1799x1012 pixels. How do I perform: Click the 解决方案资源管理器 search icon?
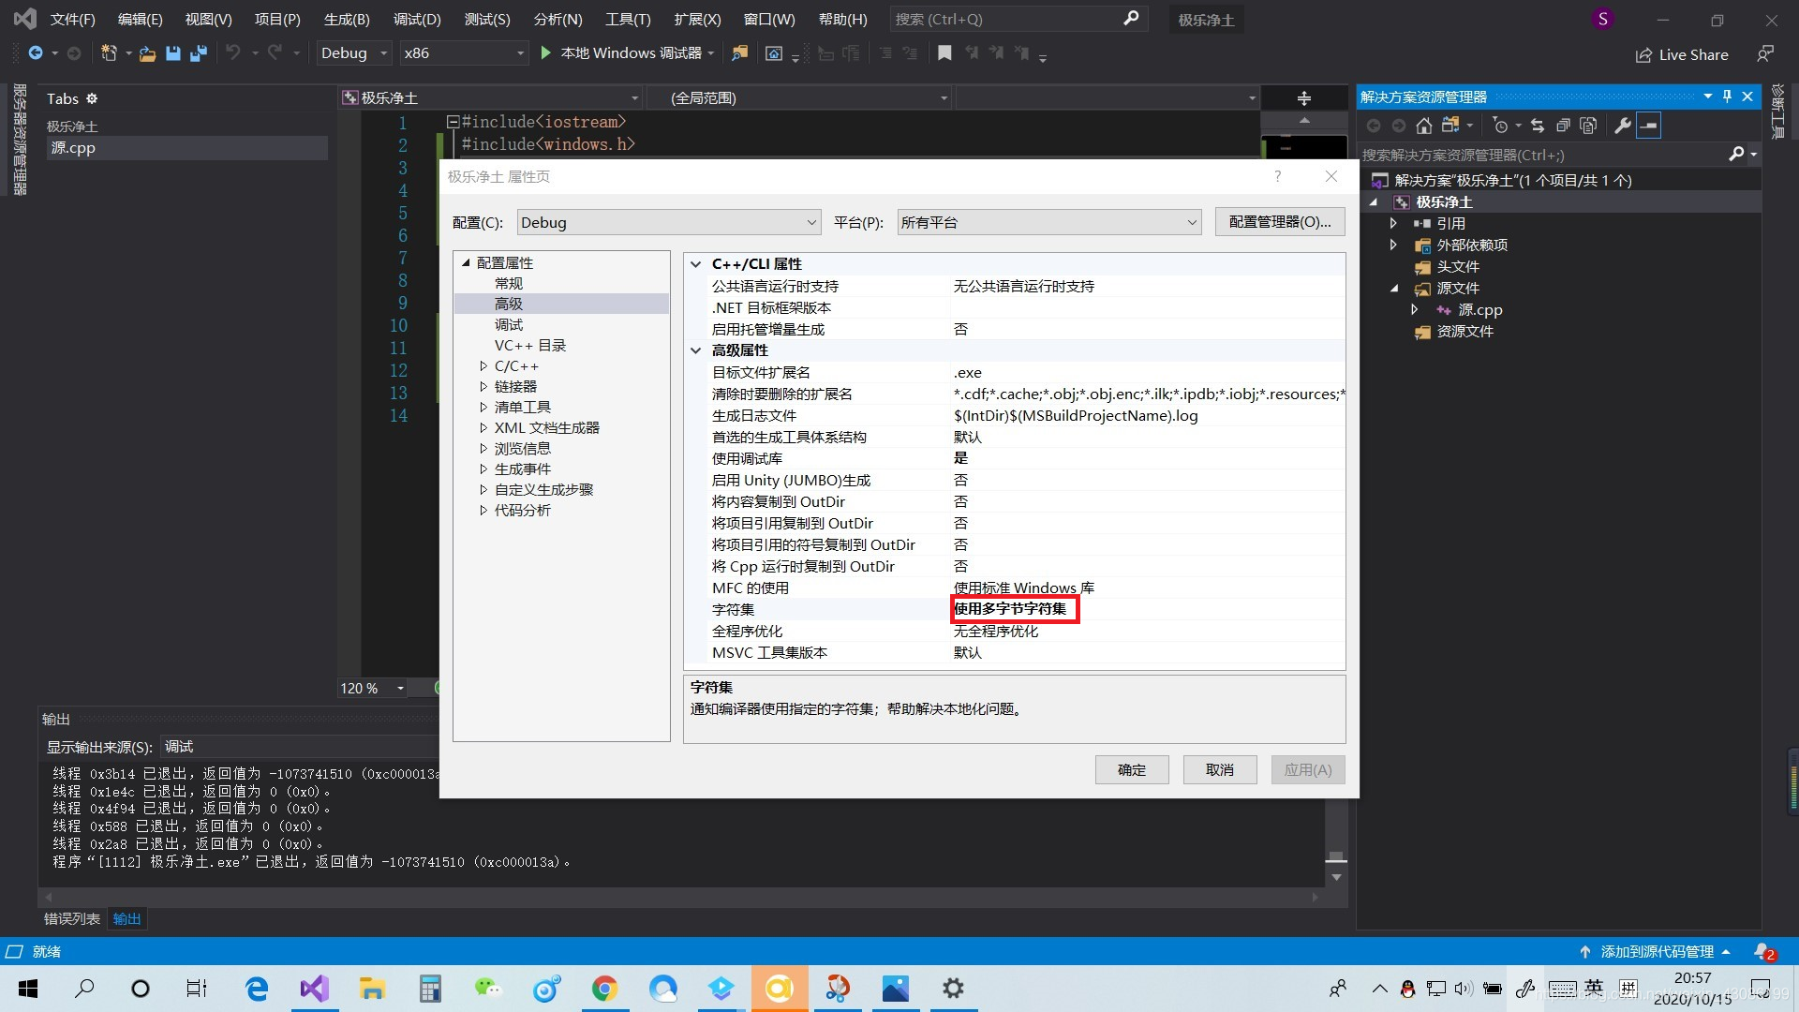tap(1733, 155)
